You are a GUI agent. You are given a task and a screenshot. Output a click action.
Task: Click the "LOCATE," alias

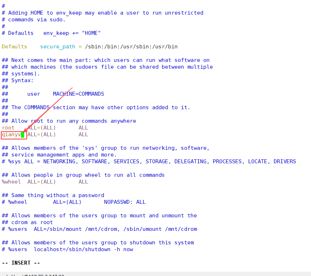click(x=259, y=161)
